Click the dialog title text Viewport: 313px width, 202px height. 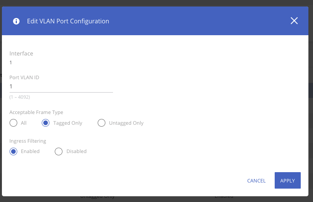(68, 21)
